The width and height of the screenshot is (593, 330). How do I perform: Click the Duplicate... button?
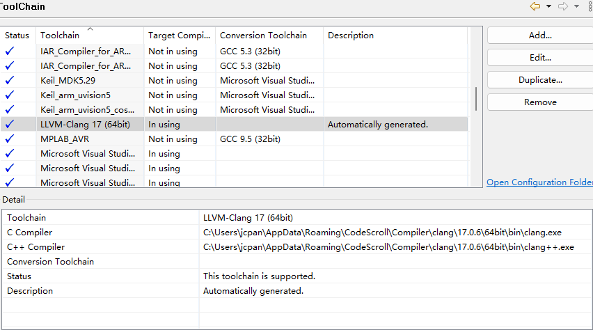click(540, 80)
